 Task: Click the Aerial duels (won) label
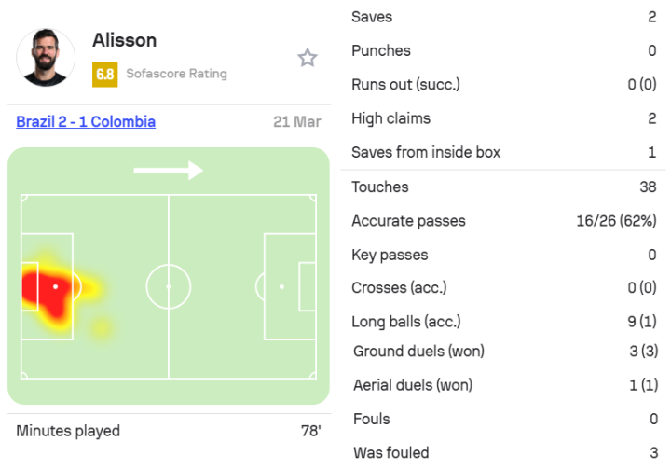click(413, 384)
